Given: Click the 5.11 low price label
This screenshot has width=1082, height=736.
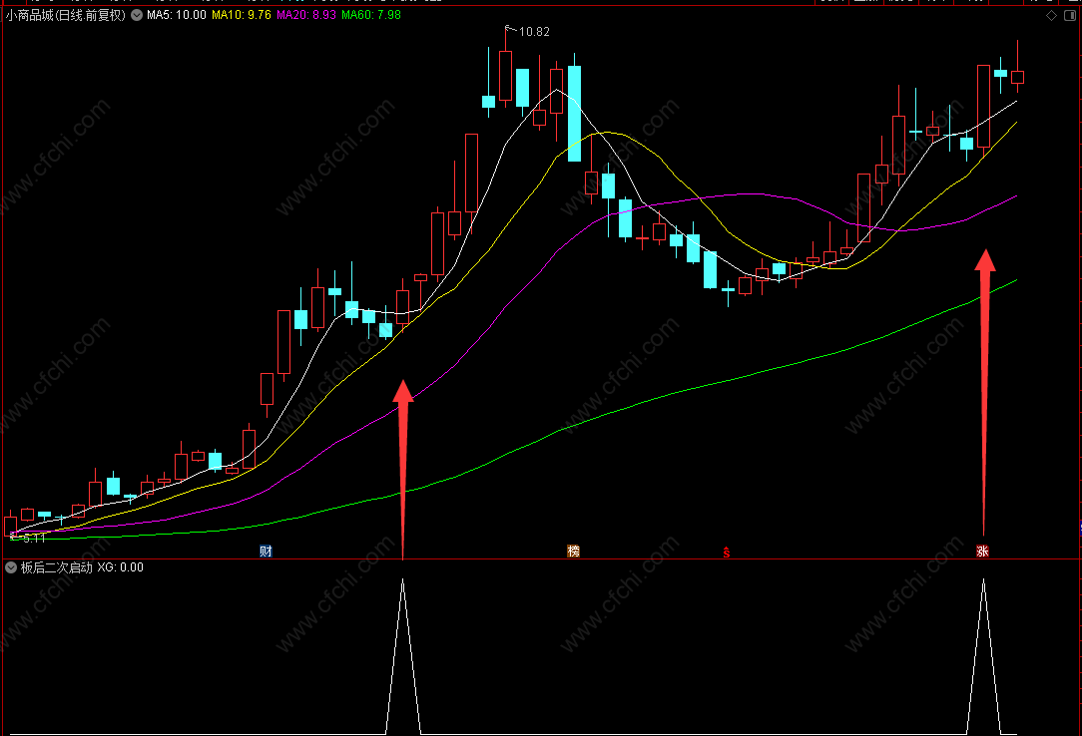Looking at the screenshot, I should click(34, 539).
